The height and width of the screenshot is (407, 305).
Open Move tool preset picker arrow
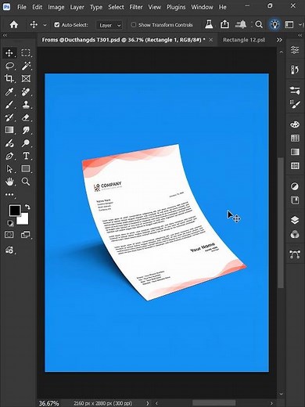point(45,25)
